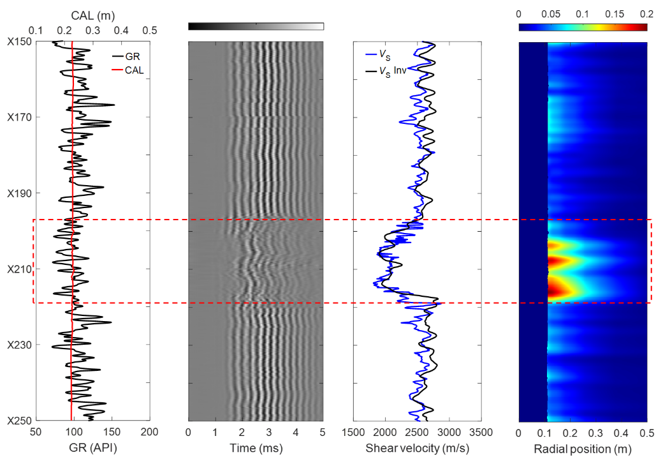Click the "Time (ms)" axis label
The image size is (663, 473).
pos(255,448)
